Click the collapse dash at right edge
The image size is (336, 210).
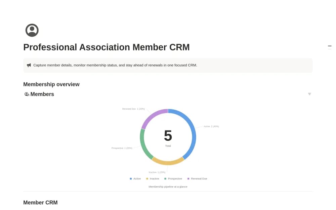click(330, 46)
